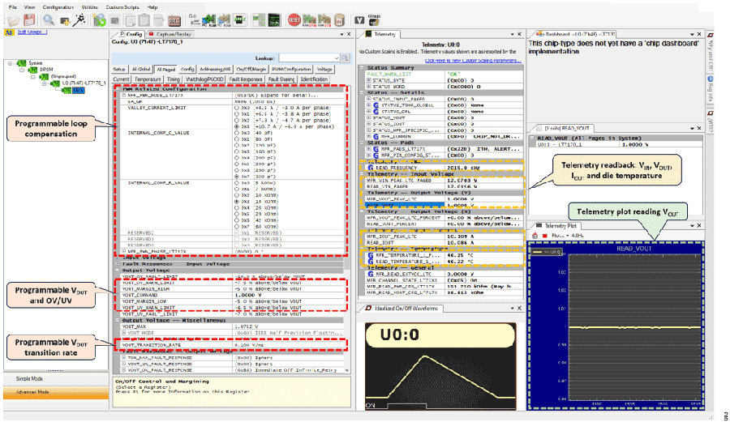
Task: Select 0x0 (40 pF) internal comp C value
Action: coord(237,134)
